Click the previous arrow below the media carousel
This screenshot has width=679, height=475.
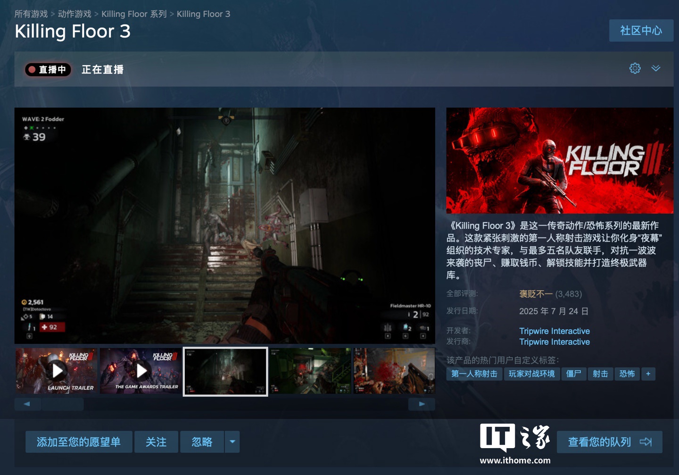coord(27,404)
